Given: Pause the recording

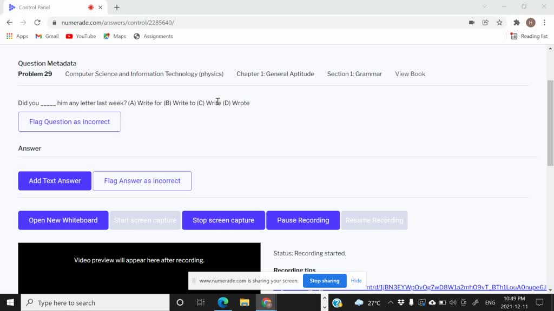Looking at the screenshot, I should [x=303, y=220].
